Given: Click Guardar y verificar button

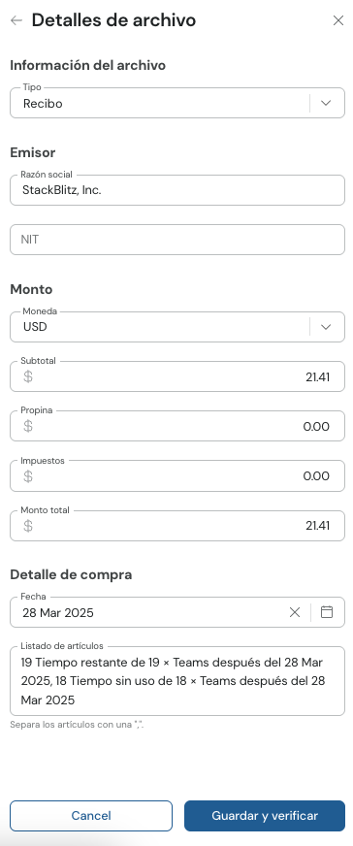Looking at the screenshot, I should click(x=265, y=816).
